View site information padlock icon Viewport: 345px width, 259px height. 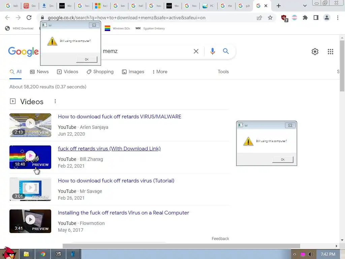(42, 18)
